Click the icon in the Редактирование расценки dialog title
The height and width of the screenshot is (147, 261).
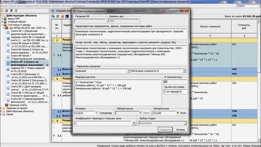click(x=74, y=11)
